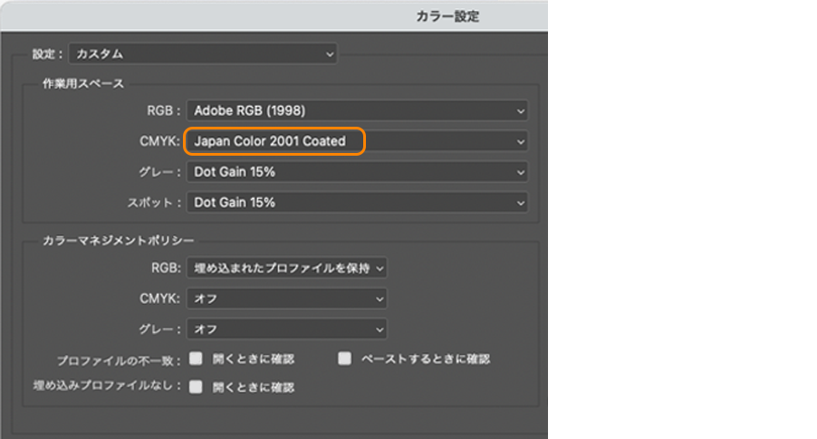Open the グレー working space Dot Gain 15% dropdown
The height and width of the screenshot is (439, 817).
coord(357,172)
